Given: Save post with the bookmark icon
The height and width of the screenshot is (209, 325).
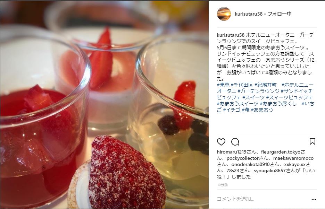Looking at the screenshot, I should (x=312, y=142).
